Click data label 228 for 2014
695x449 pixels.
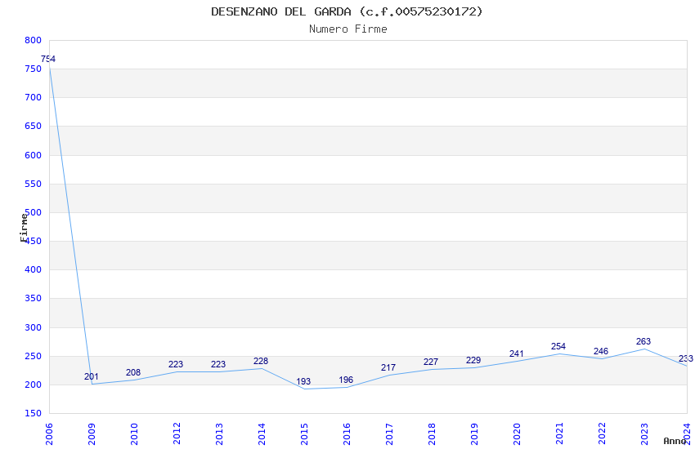coord(261,362)
